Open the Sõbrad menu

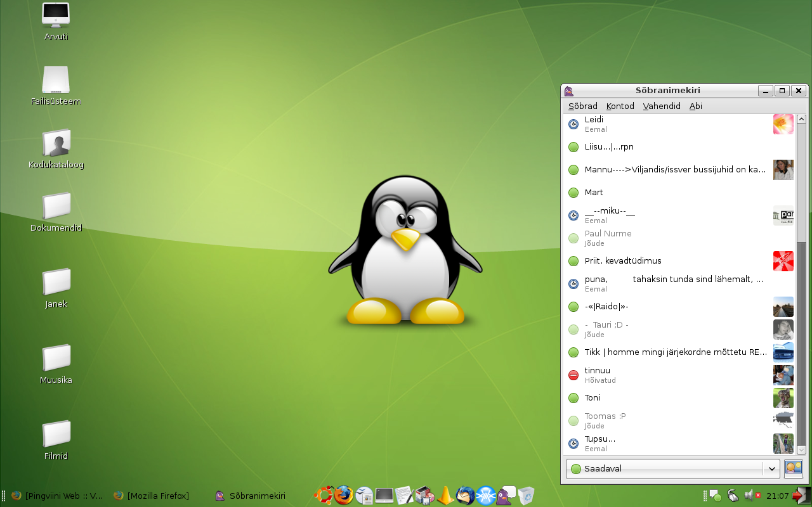coord(582,106)
